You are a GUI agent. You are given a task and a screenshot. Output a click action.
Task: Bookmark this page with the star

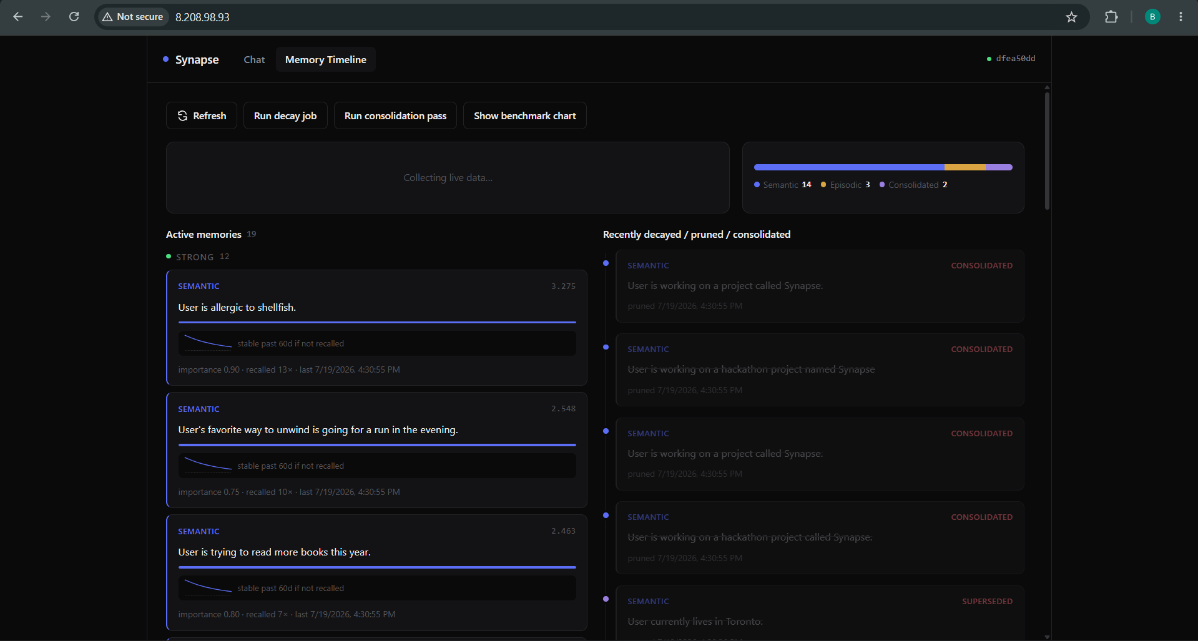(1071, 17)
